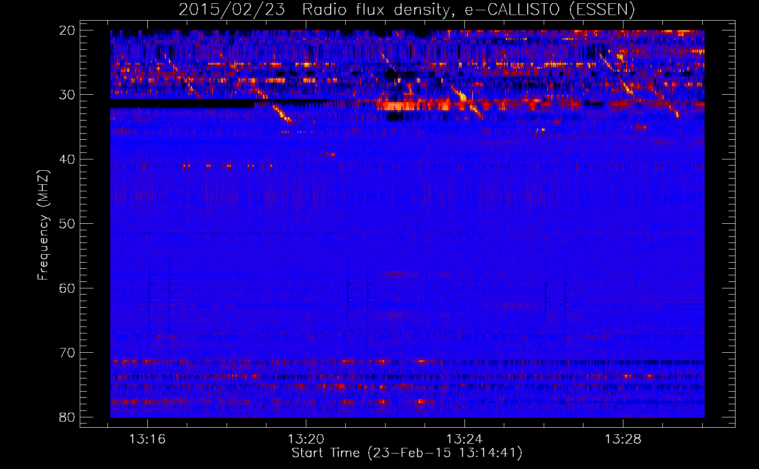Click the plot title mentioning e-CALLISTO (ESSEN)
The width and height of the screenshot is (759, 469).
pos(407,10)
